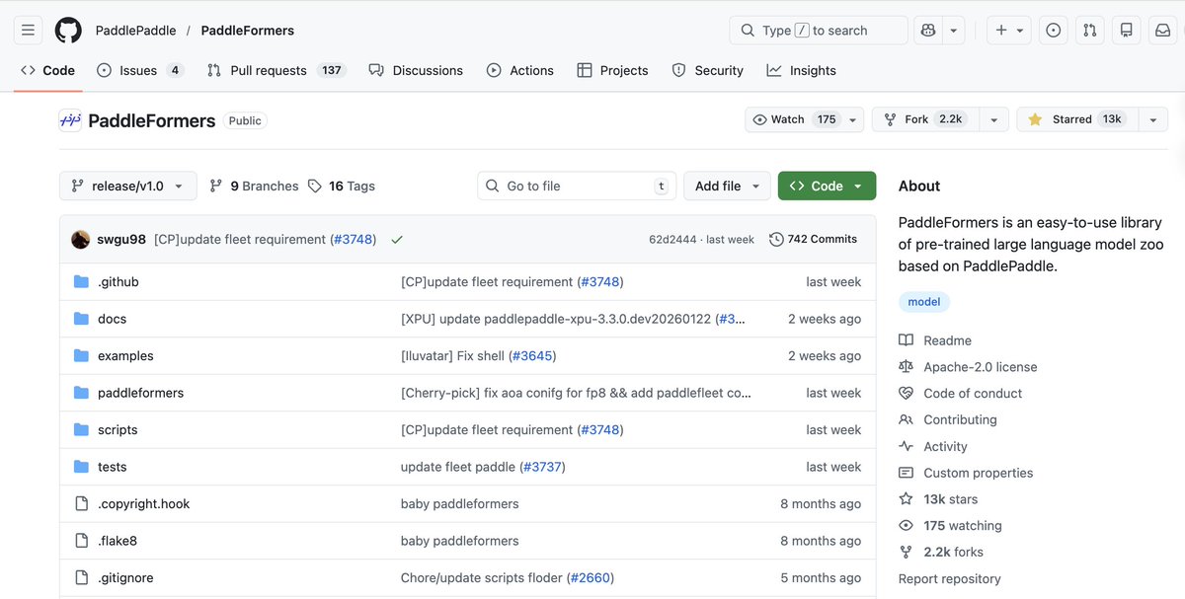This screenshot has height=599, width=1185.
Task: Open the scripts folder
Action: 118,430
